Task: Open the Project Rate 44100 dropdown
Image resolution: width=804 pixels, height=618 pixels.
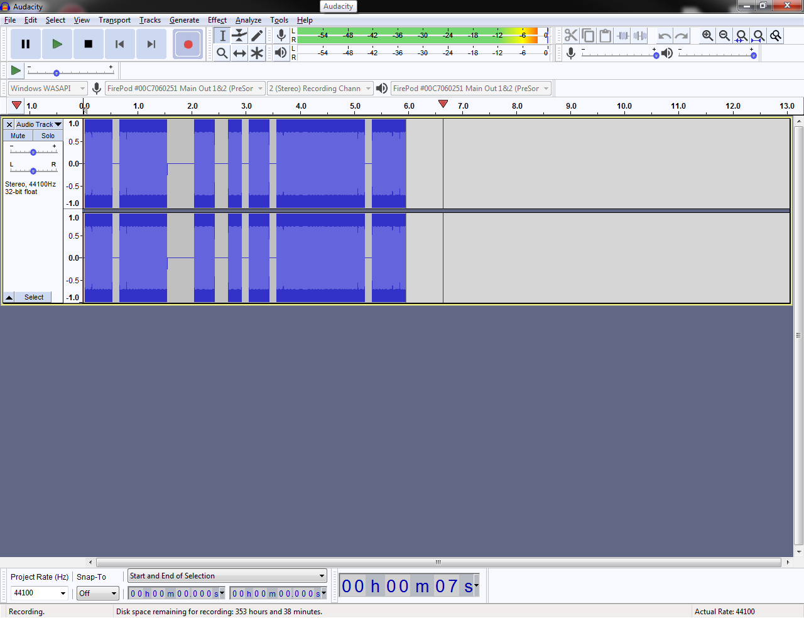Action: (63, 594)
